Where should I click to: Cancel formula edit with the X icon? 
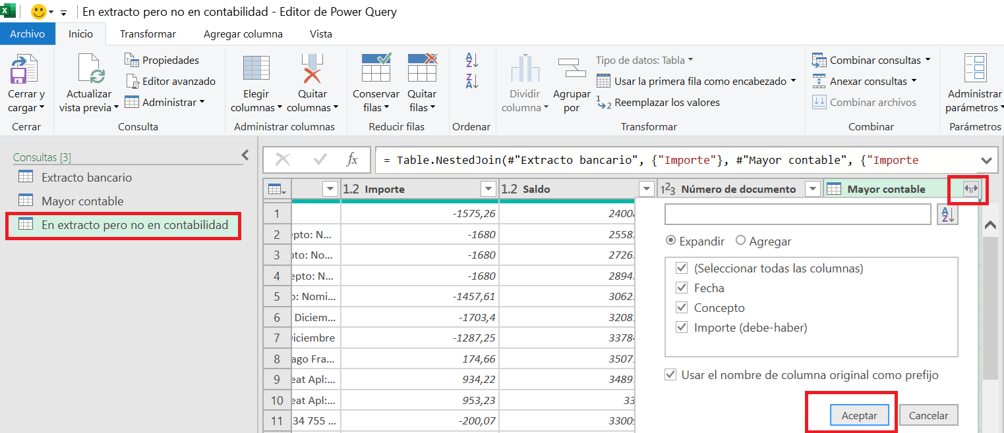[283, 159]
